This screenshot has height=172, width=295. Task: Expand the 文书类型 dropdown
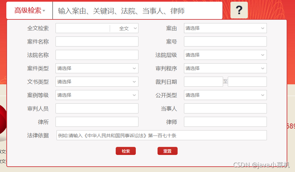pos(97,82)
